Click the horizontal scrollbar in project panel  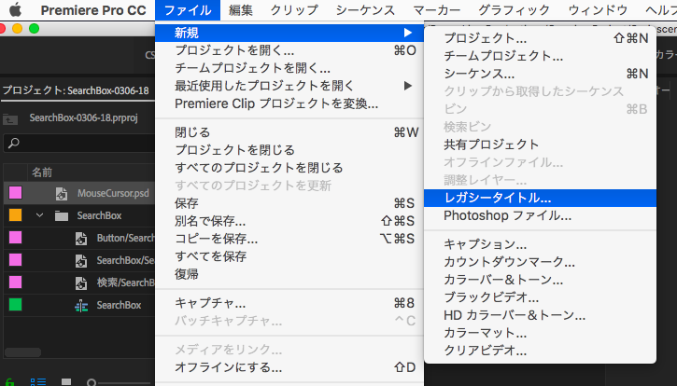click(x=23, y=352)
